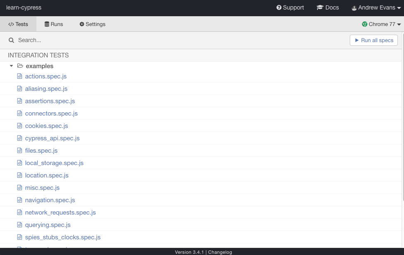Screen dimensions: 404x255
Task: Run the network_requests.spec.js test file
Action: tap(60, 212)
